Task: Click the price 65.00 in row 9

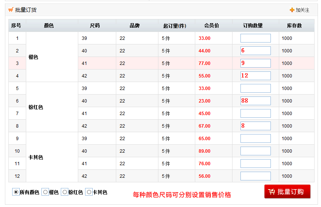Action: pos(204,138)
